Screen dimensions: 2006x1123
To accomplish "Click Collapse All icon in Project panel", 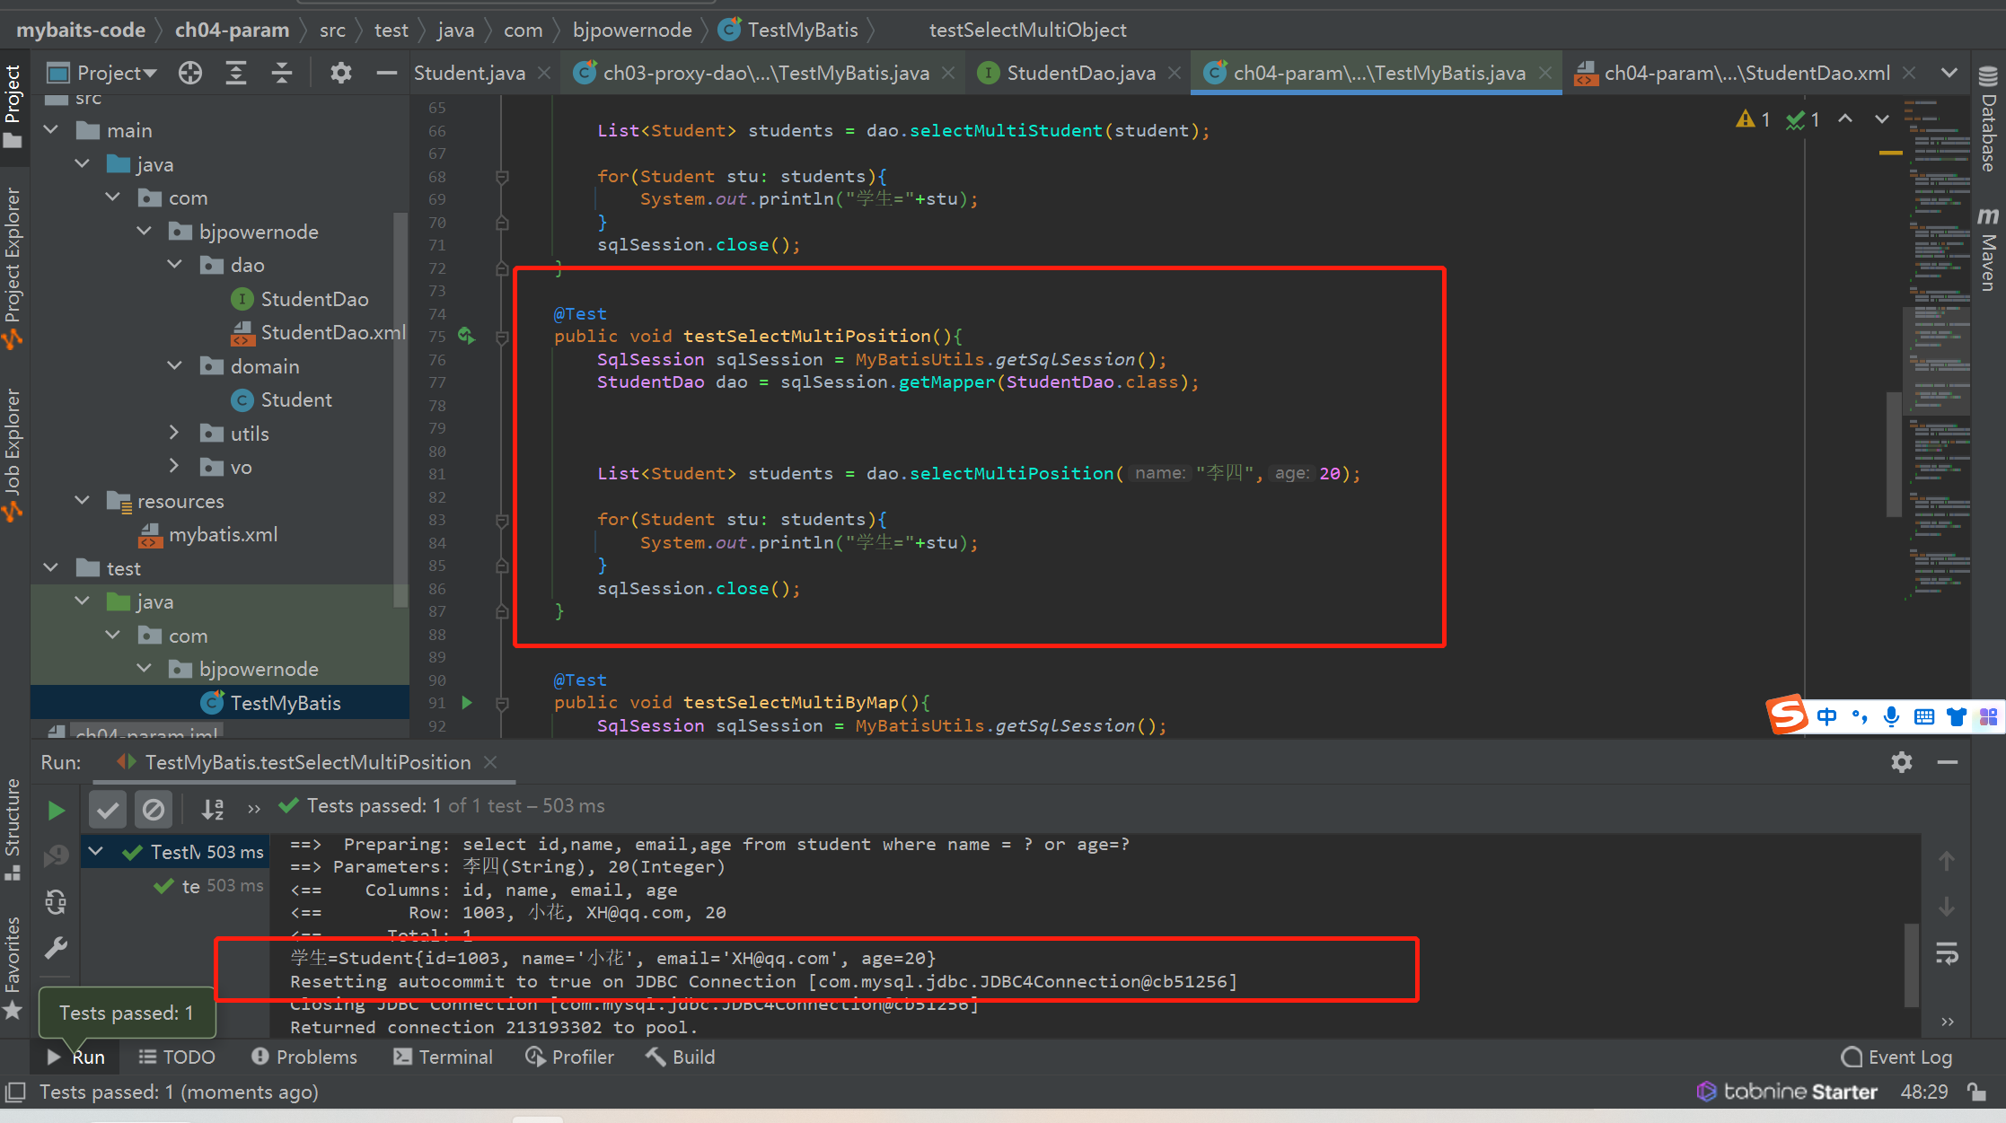I will click(x=282, y=73).
